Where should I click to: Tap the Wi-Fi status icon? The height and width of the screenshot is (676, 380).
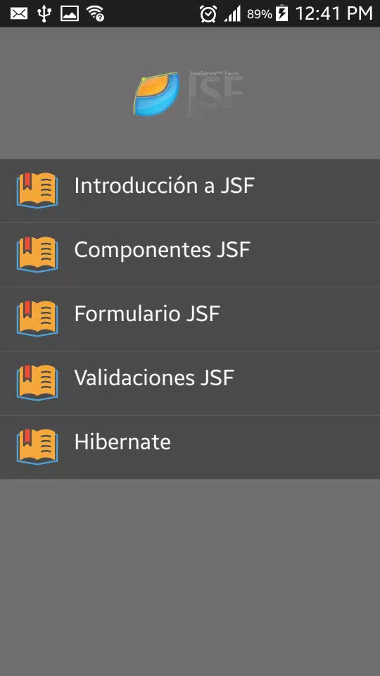(95, 13)
